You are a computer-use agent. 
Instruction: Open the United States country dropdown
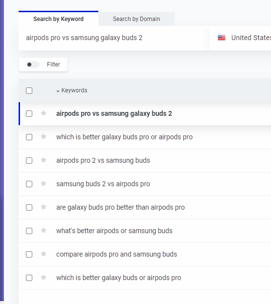click(240, 38)
